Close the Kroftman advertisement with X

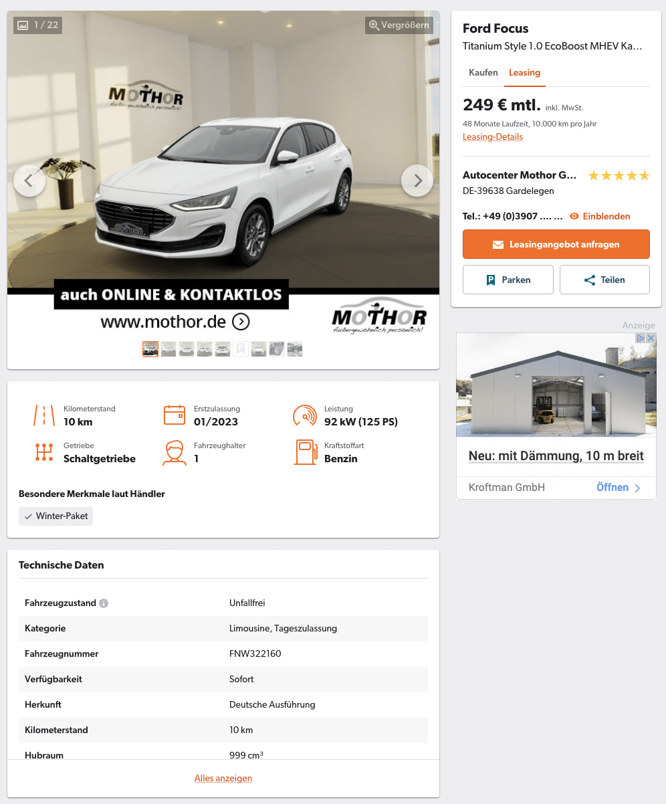coord(651,338)
